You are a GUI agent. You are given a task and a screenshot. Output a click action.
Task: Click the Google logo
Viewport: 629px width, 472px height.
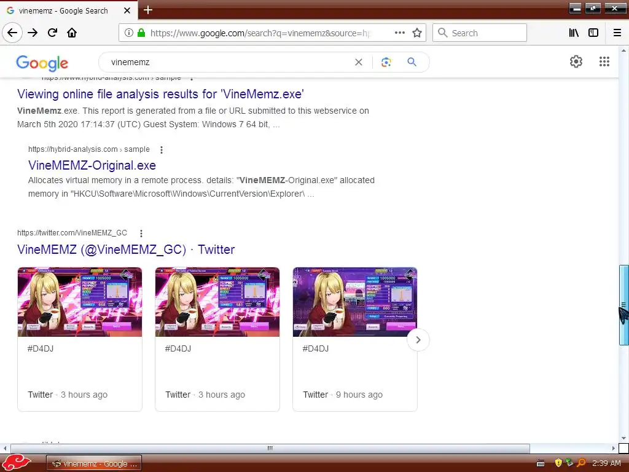[42, 63]
